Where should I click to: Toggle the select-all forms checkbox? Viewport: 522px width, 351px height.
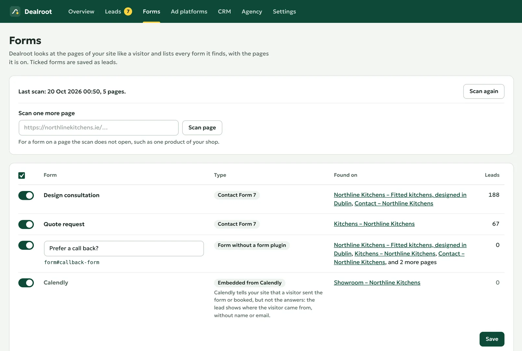point(22,175)
